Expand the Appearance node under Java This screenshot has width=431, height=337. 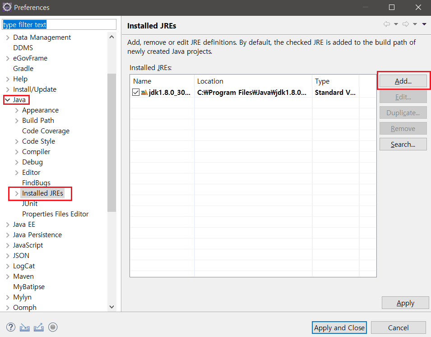coord(17,110)
